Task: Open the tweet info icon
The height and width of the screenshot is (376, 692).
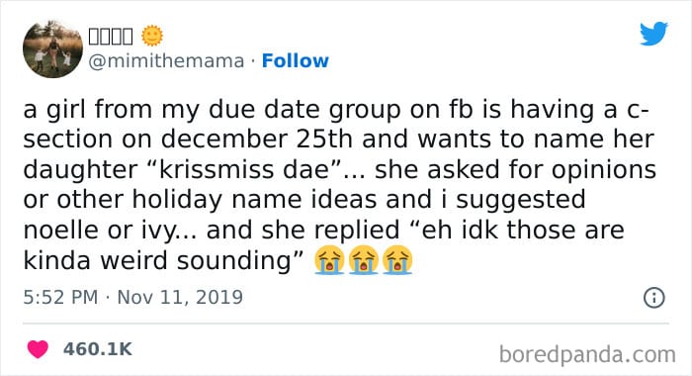Action: point(654,298)
